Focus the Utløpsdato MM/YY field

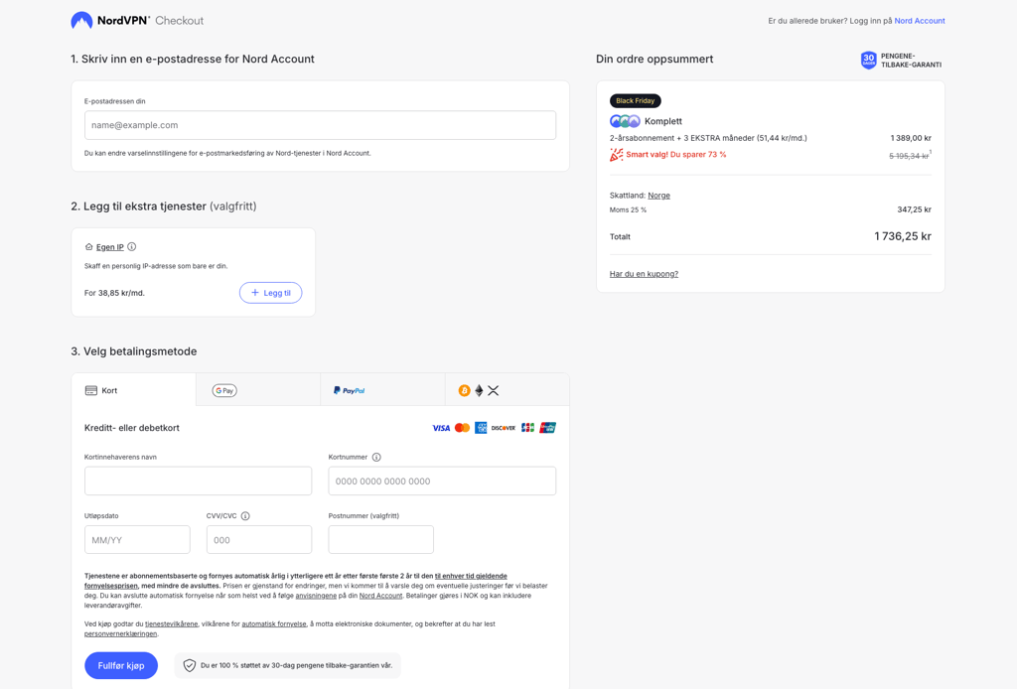137,540
